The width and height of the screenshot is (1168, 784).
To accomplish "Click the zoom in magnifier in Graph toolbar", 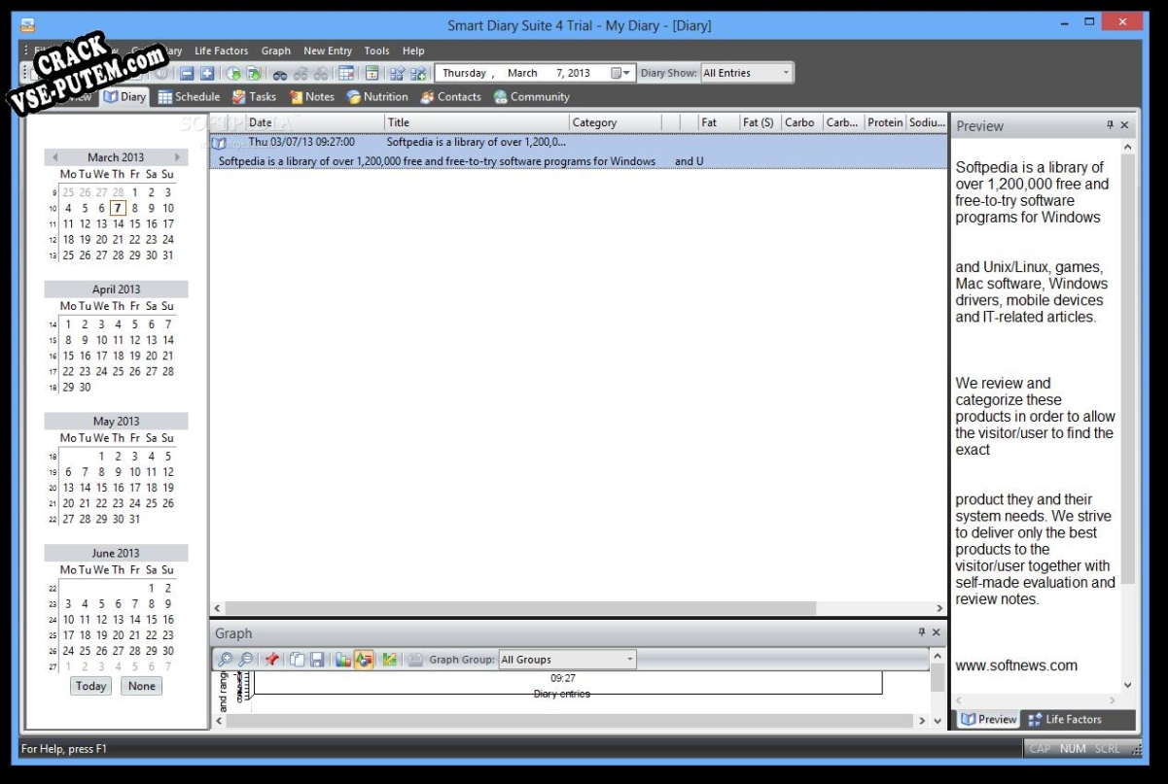I will point(226,660).
